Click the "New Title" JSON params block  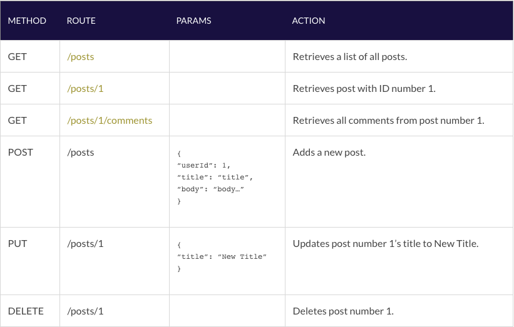[x=222, y=257]
